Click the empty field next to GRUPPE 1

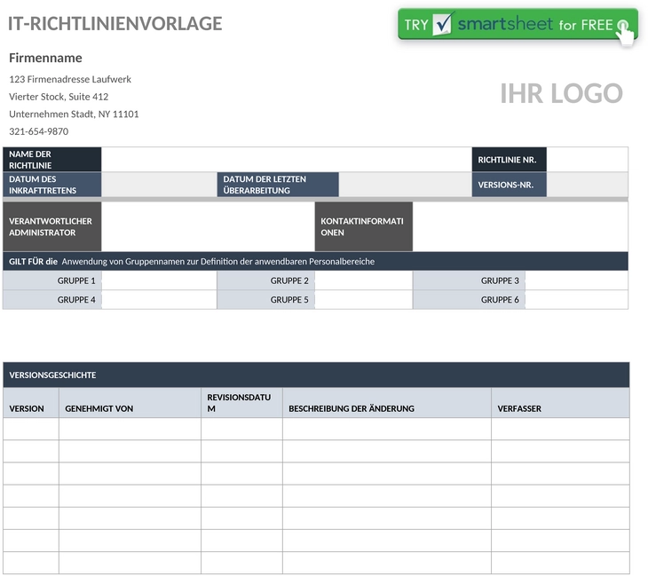[159, 280]
